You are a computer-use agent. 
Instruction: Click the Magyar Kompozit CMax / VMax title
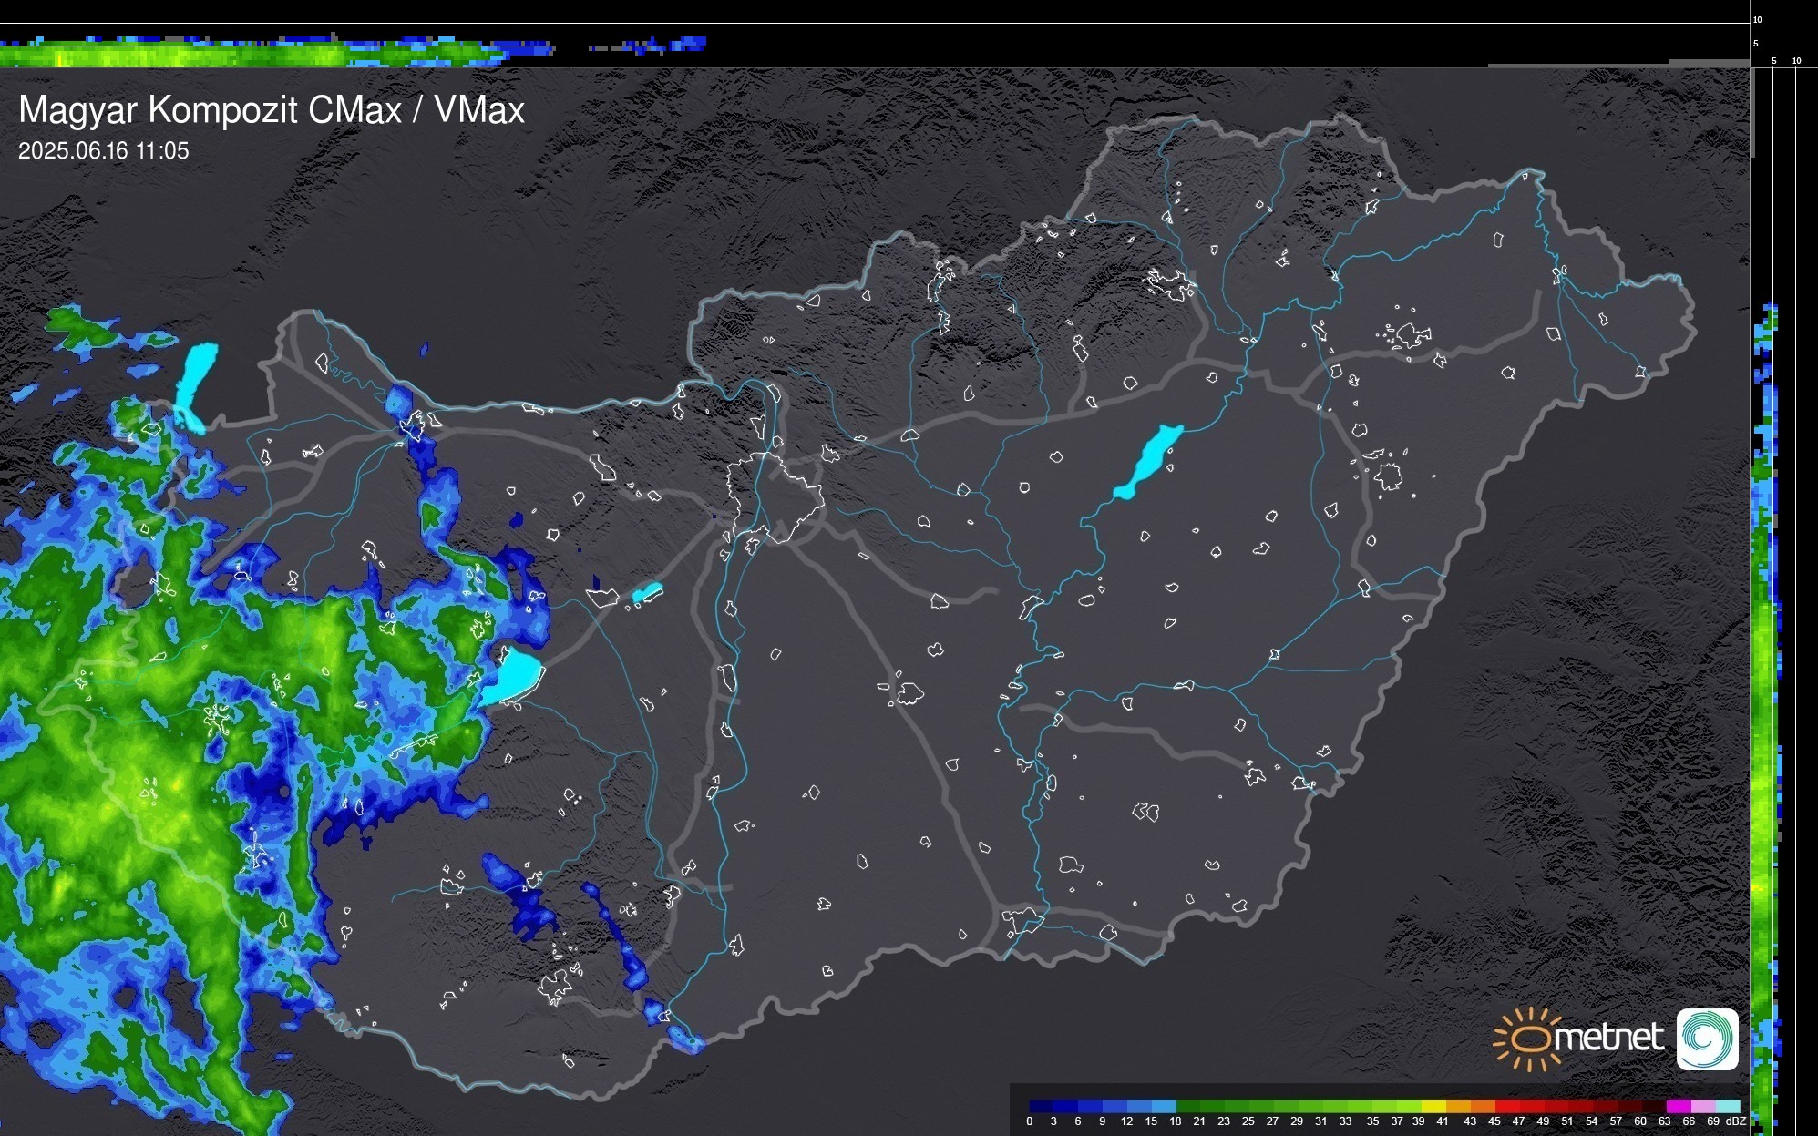coord(272,110)
